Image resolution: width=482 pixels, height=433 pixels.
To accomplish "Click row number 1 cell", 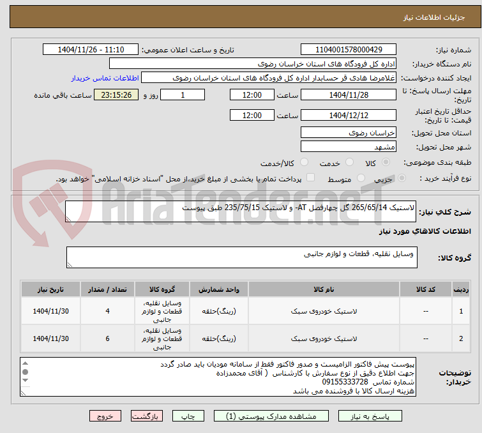I will click(461, 311).
